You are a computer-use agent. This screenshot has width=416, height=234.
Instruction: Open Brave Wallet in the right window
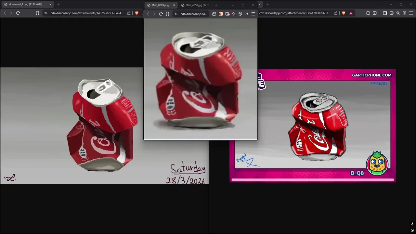pyautogui.click(x=391, y=13)
